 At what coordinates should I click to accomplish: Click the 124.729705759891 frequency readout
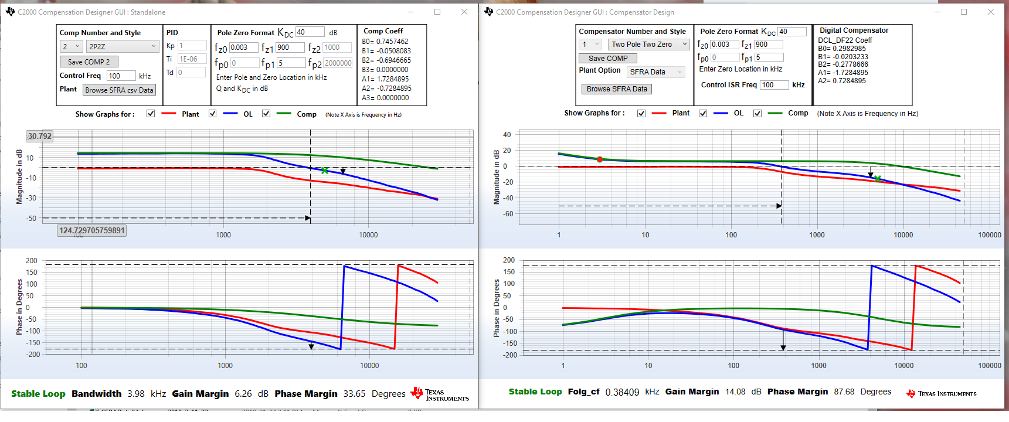pyautogui.click(x=92, y=230)
